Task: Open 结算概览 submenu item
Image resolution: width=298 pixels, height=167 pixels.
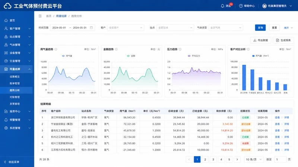Action: (x=15, y=77)
